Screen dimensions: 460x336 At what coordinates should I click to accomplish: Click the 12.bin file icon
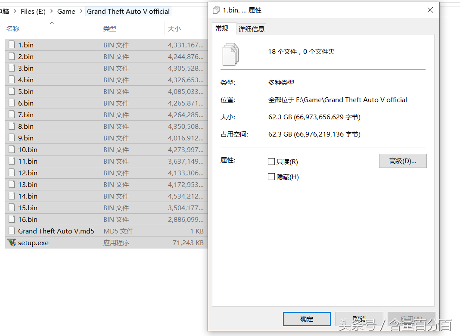coord(12,173)
